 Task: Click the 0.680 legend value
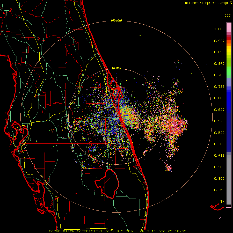[x=219, y=98]
